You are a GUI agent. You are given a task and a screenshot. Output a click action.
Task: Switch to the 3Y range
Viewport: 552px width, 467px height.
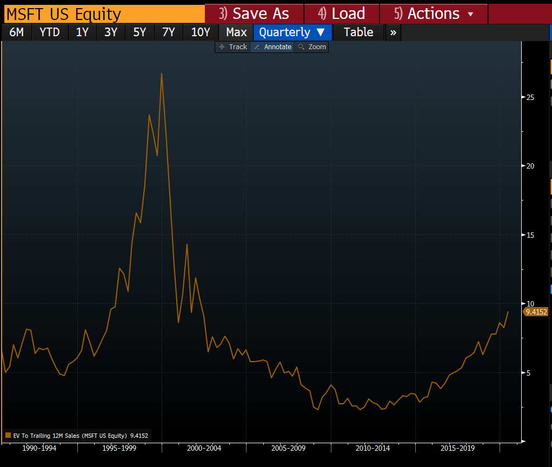click(111, 32)
